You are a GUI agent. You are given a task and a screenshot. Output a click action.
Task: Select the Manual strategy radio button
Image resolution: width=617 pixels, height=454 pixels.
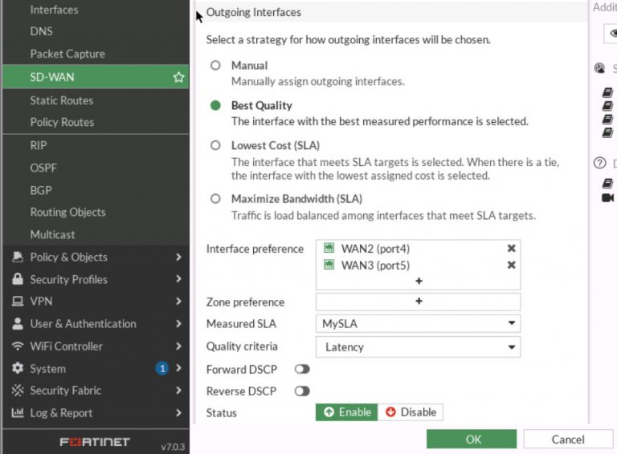pyautogui.click(x=215, y=66)
